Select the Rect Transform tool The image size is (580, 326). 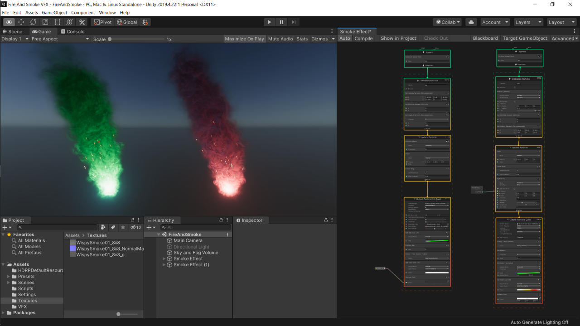click(x=58, y=22)
